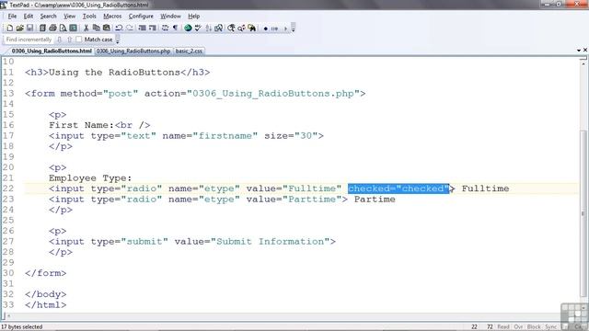The height and width of the screenshot is (331, 589).
Task: Find next with the down arrow
Action: [x=59, y=40]
